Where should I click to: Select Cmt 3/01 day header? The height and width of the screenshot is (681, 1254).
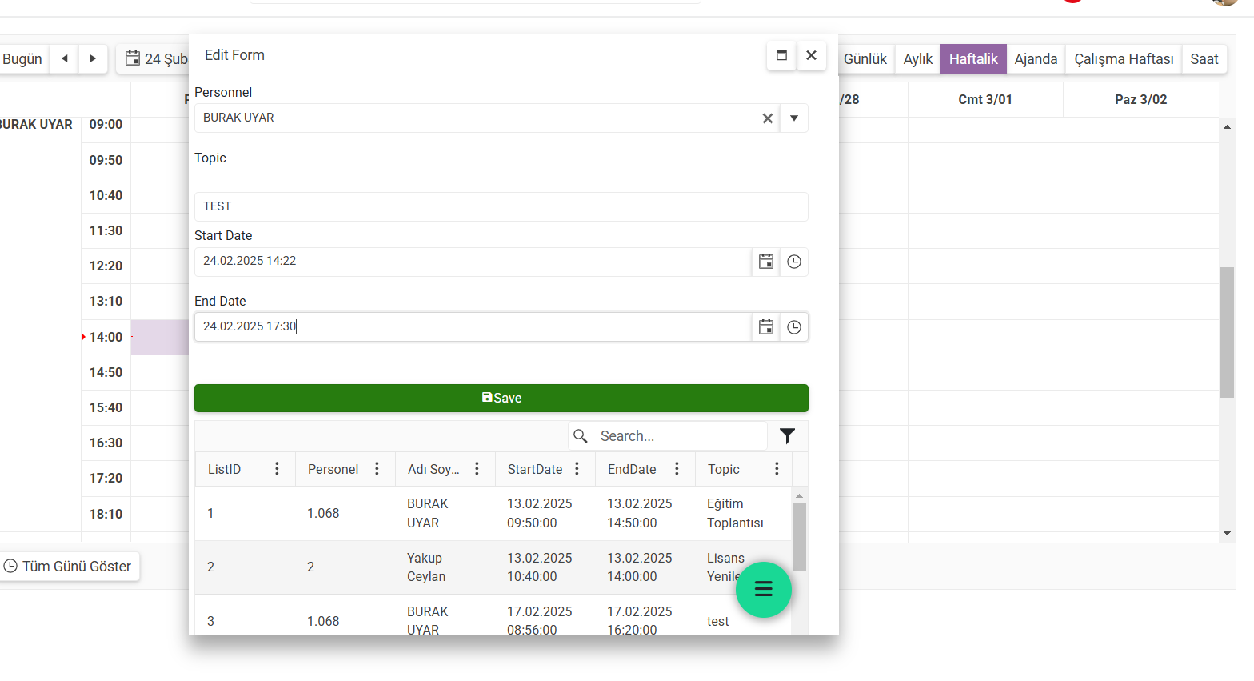(x=985, y=99)
